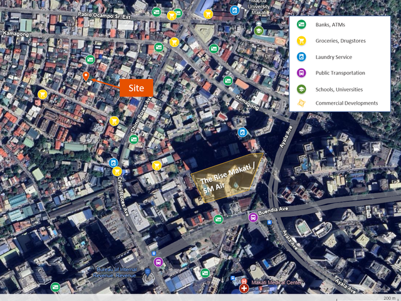Screen dimensions: 401x301
Task: Click the Makati Medical Center text label
Action: click(x=276, y=283)
